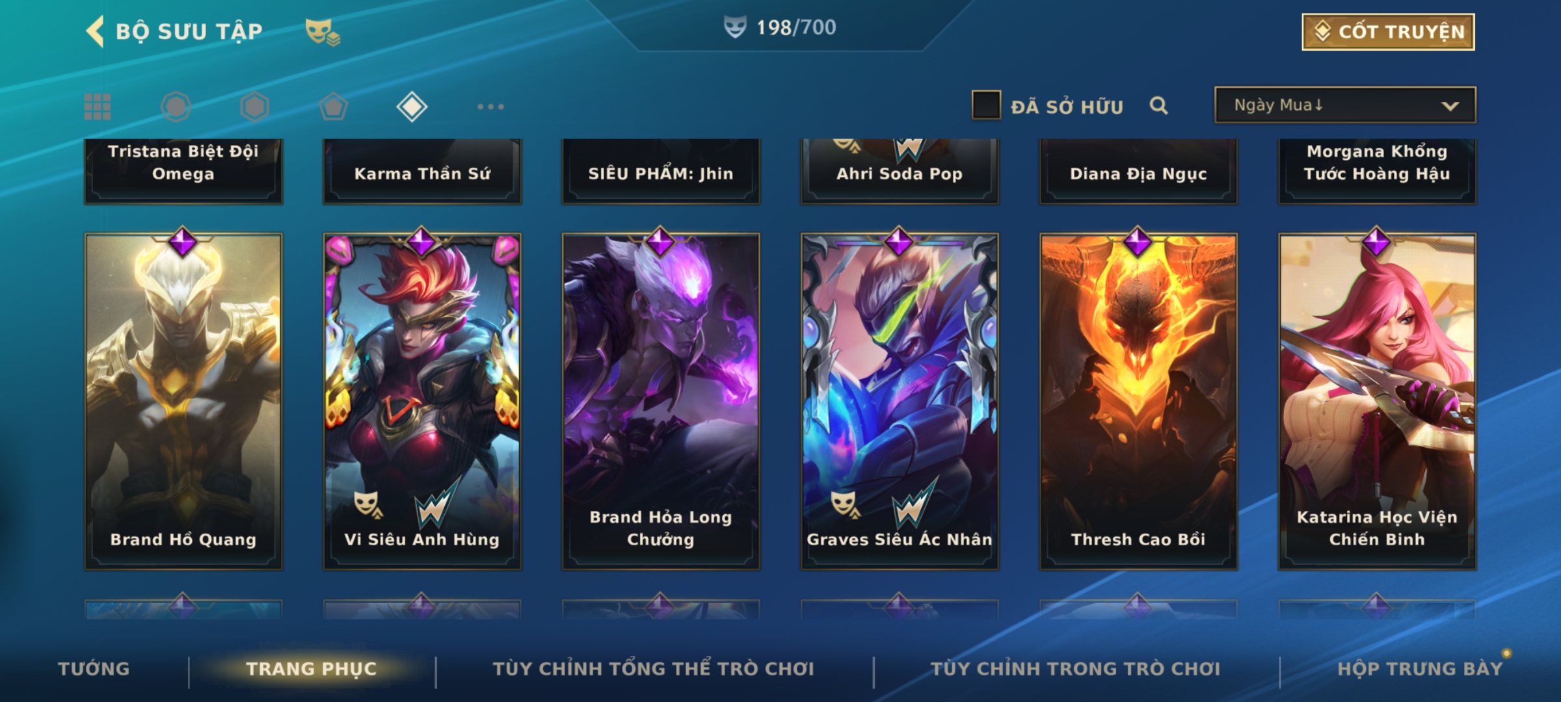Select the pentagon rarity filter icon
The image size is (1561, 702).
click(x=333, y=107)
